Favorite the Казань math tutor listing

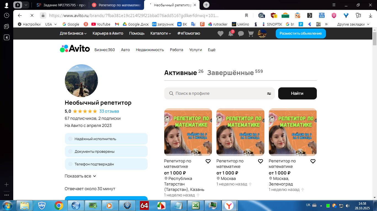208,161
